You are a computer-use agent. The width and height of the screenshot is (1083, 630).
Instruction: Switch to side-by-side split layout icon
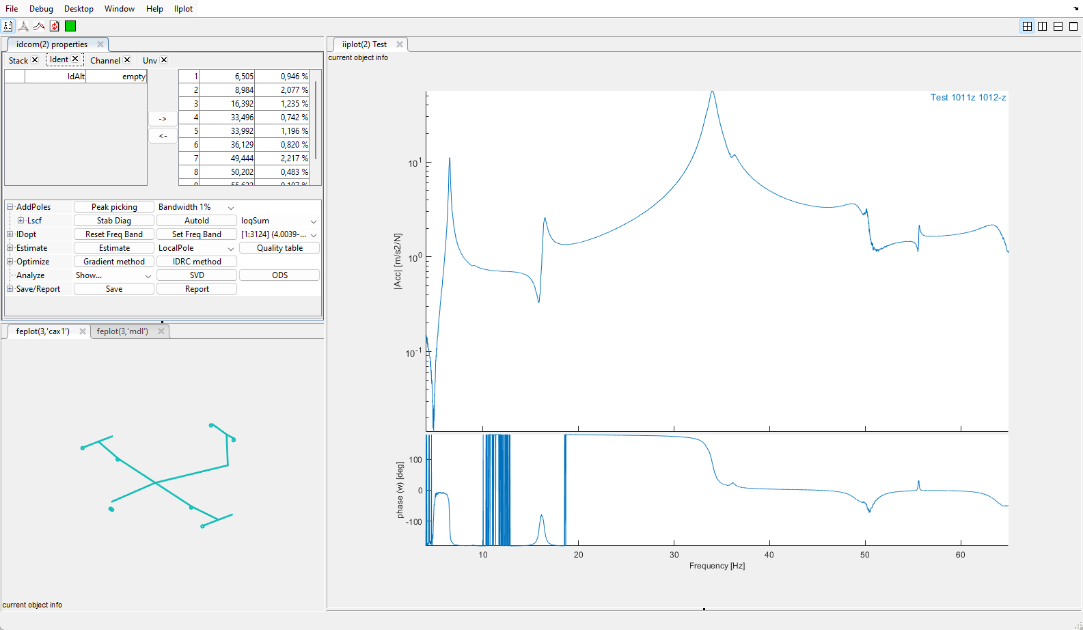pyautogui.click(x=1043, y=27)
